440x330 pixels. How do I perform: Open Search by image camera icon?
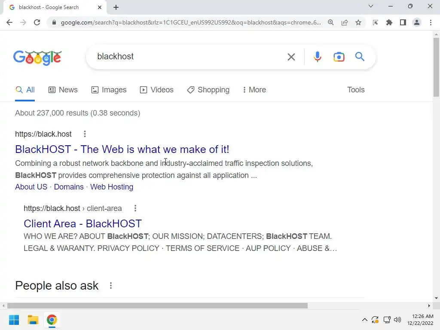339,57
